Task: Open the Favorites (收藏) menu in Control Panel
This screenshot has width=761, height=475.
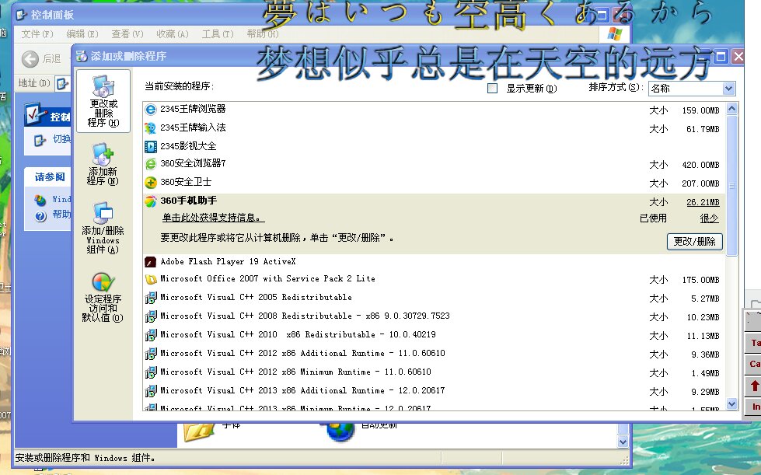Action: (x=173, y=34)
